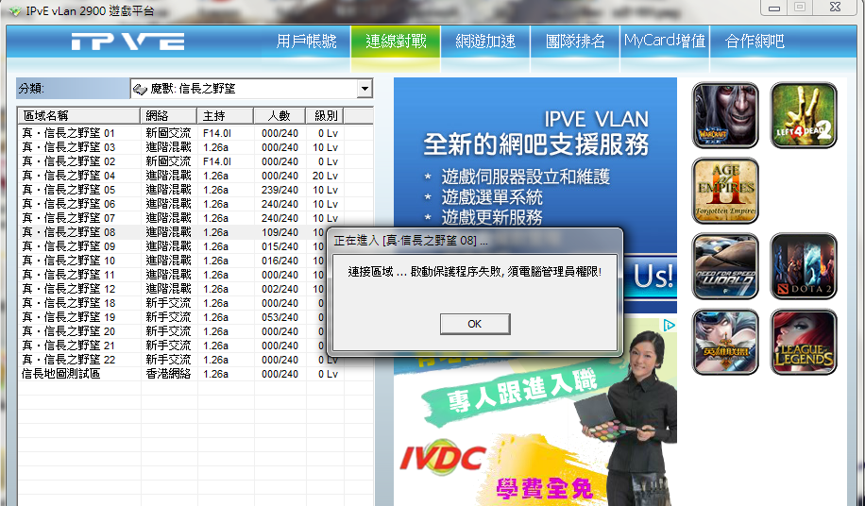
Task: Select the 合作網吧 tab
Action: (755, 42)
